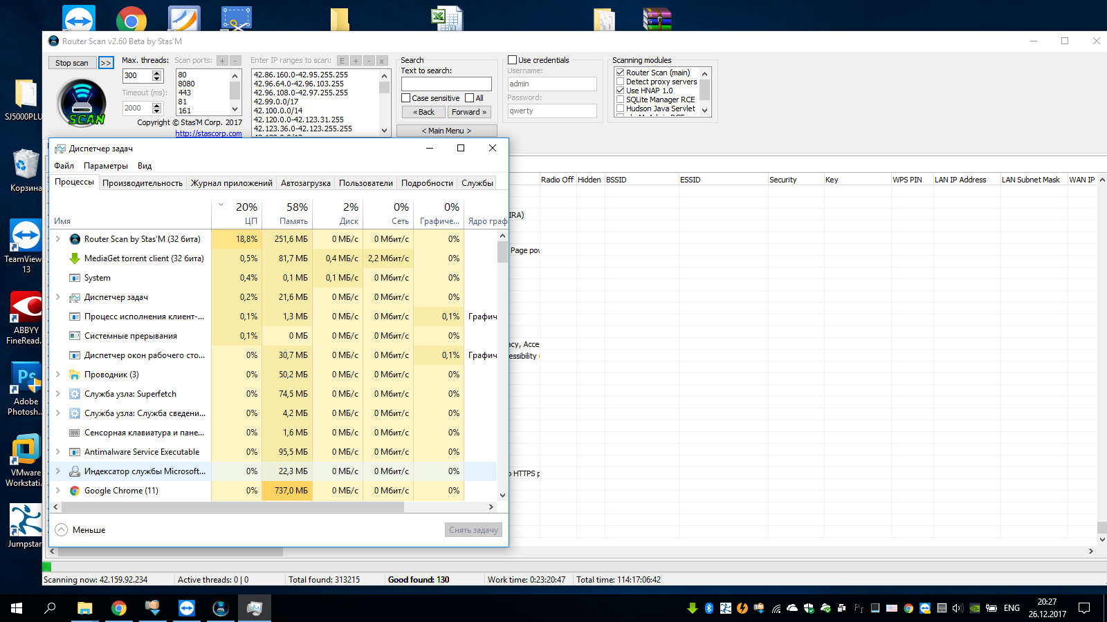Click the Router Scan logo icon
1107x622 pixels.
click(x=82, y=102)
